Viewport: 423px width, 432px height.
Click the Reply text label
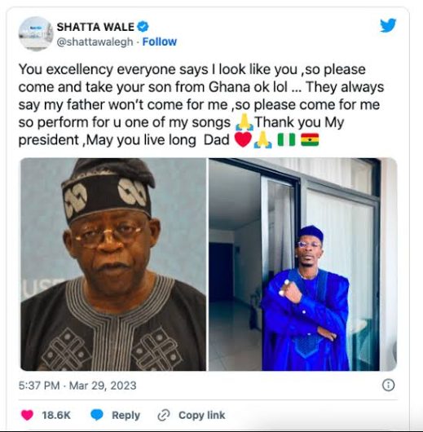[126, 415]
